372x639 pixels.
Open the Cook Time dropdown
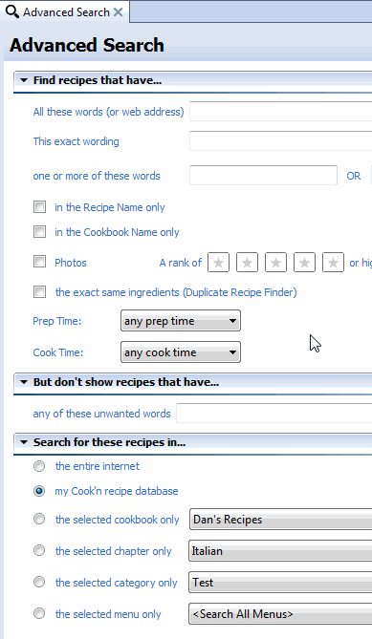[x=181, y=352]
